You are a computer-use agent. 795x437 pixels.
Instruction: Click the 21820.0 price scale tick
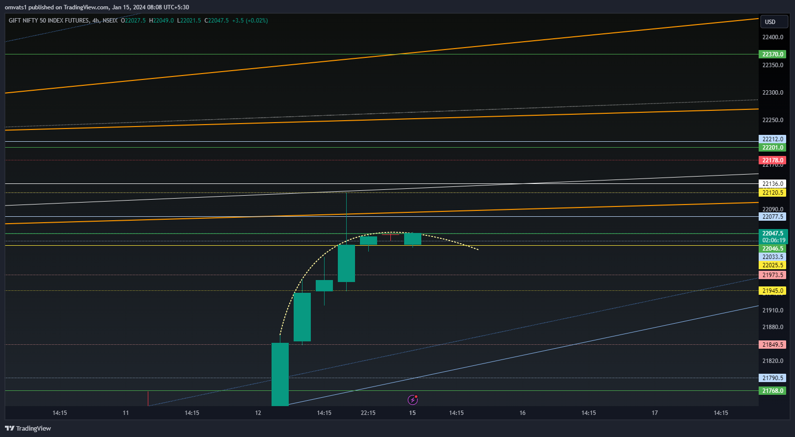point(772,361)
